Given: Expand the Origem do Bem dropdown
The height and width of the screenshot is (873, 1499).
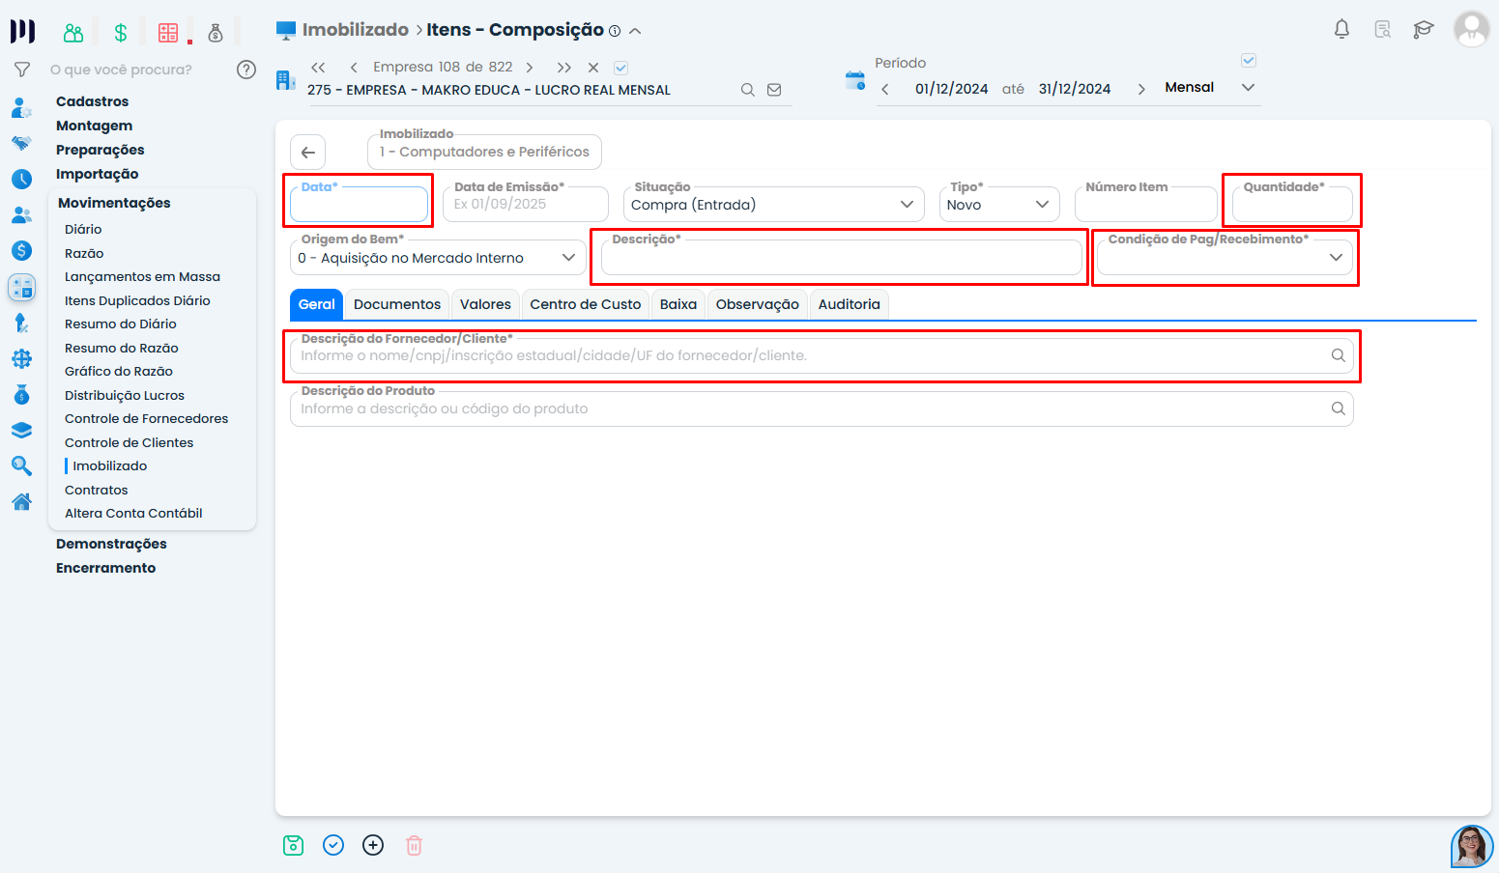Looking at the screenshot, I should (x=437, y=258).
